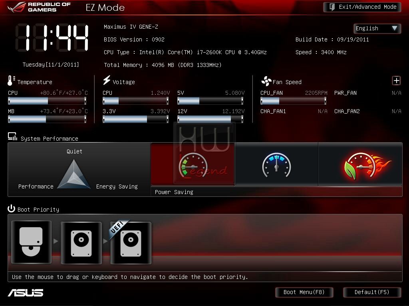The width and height of the screenshot is (409, 306).
Task: Click the CPU temperature bar
Action: point(47,101)
